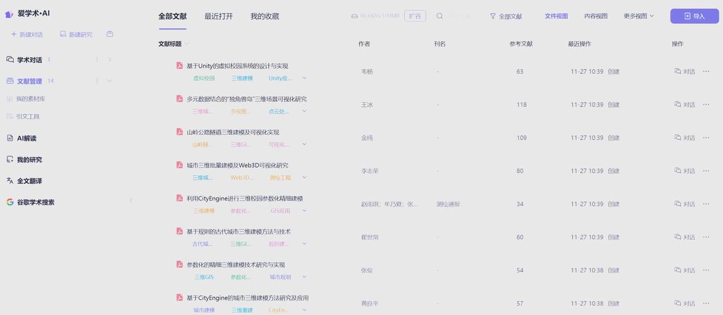Open paper 山岭公路隧道三维建模及可视化实现

coord(233,132)
